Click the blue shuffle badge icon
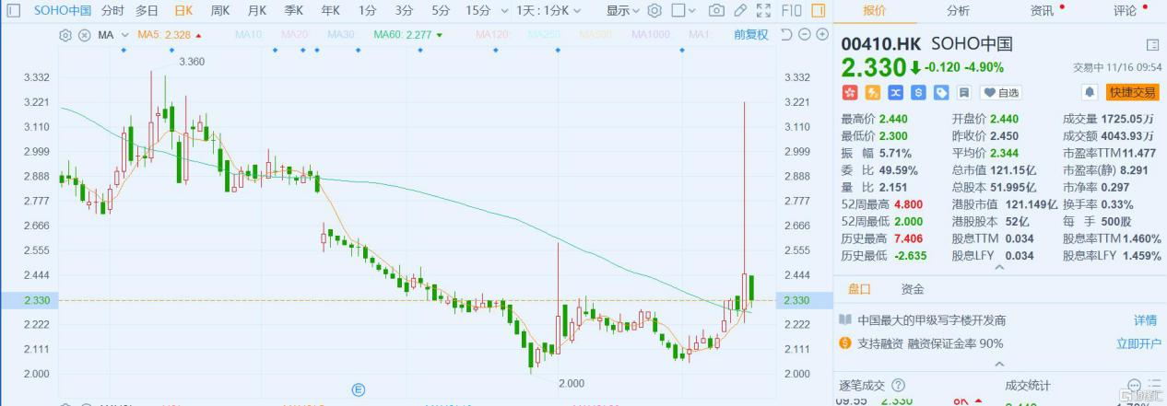This screenshot has height=406, width=1167. point(895,92)
